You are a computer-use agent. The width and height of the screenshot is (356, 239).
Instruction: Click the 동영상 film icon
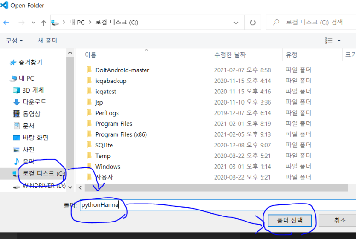pyautogui.click(x=17, y=114)
